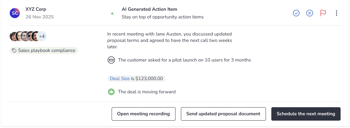Open the Deal Size link
The height and width of the screenshot is (128, 350).
pos(120,79)
